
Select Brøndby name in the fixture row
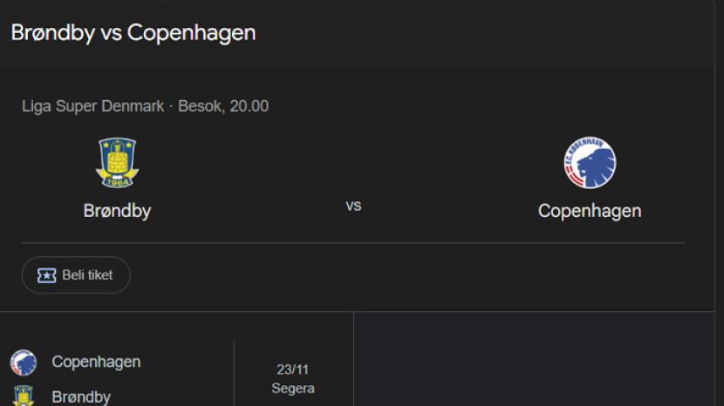click(x=81, y=397)
